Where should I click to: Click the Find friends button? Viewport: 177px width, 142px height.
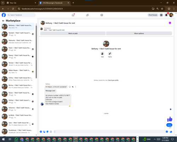(x=153, y=15)
